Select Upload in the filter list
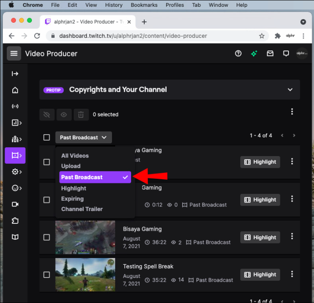The height and width of the screenshot is (303, 314). pyautogui.click(x=71, y=166)
